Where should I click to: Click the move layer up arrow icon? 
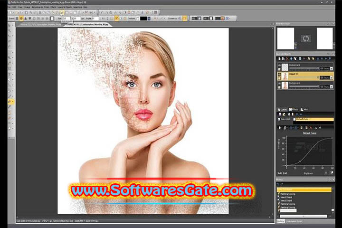tap(326, 58)
